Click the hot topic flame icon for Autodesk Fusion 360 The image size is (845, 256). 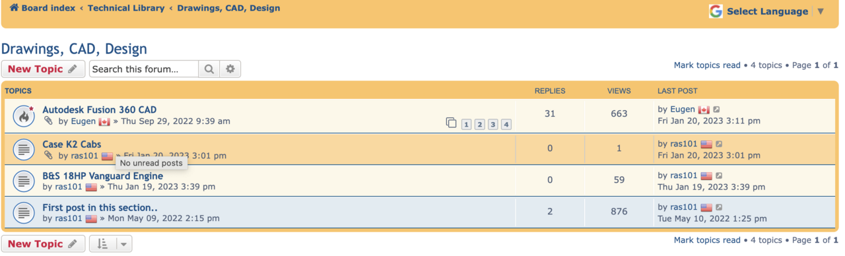pos(24,116)
